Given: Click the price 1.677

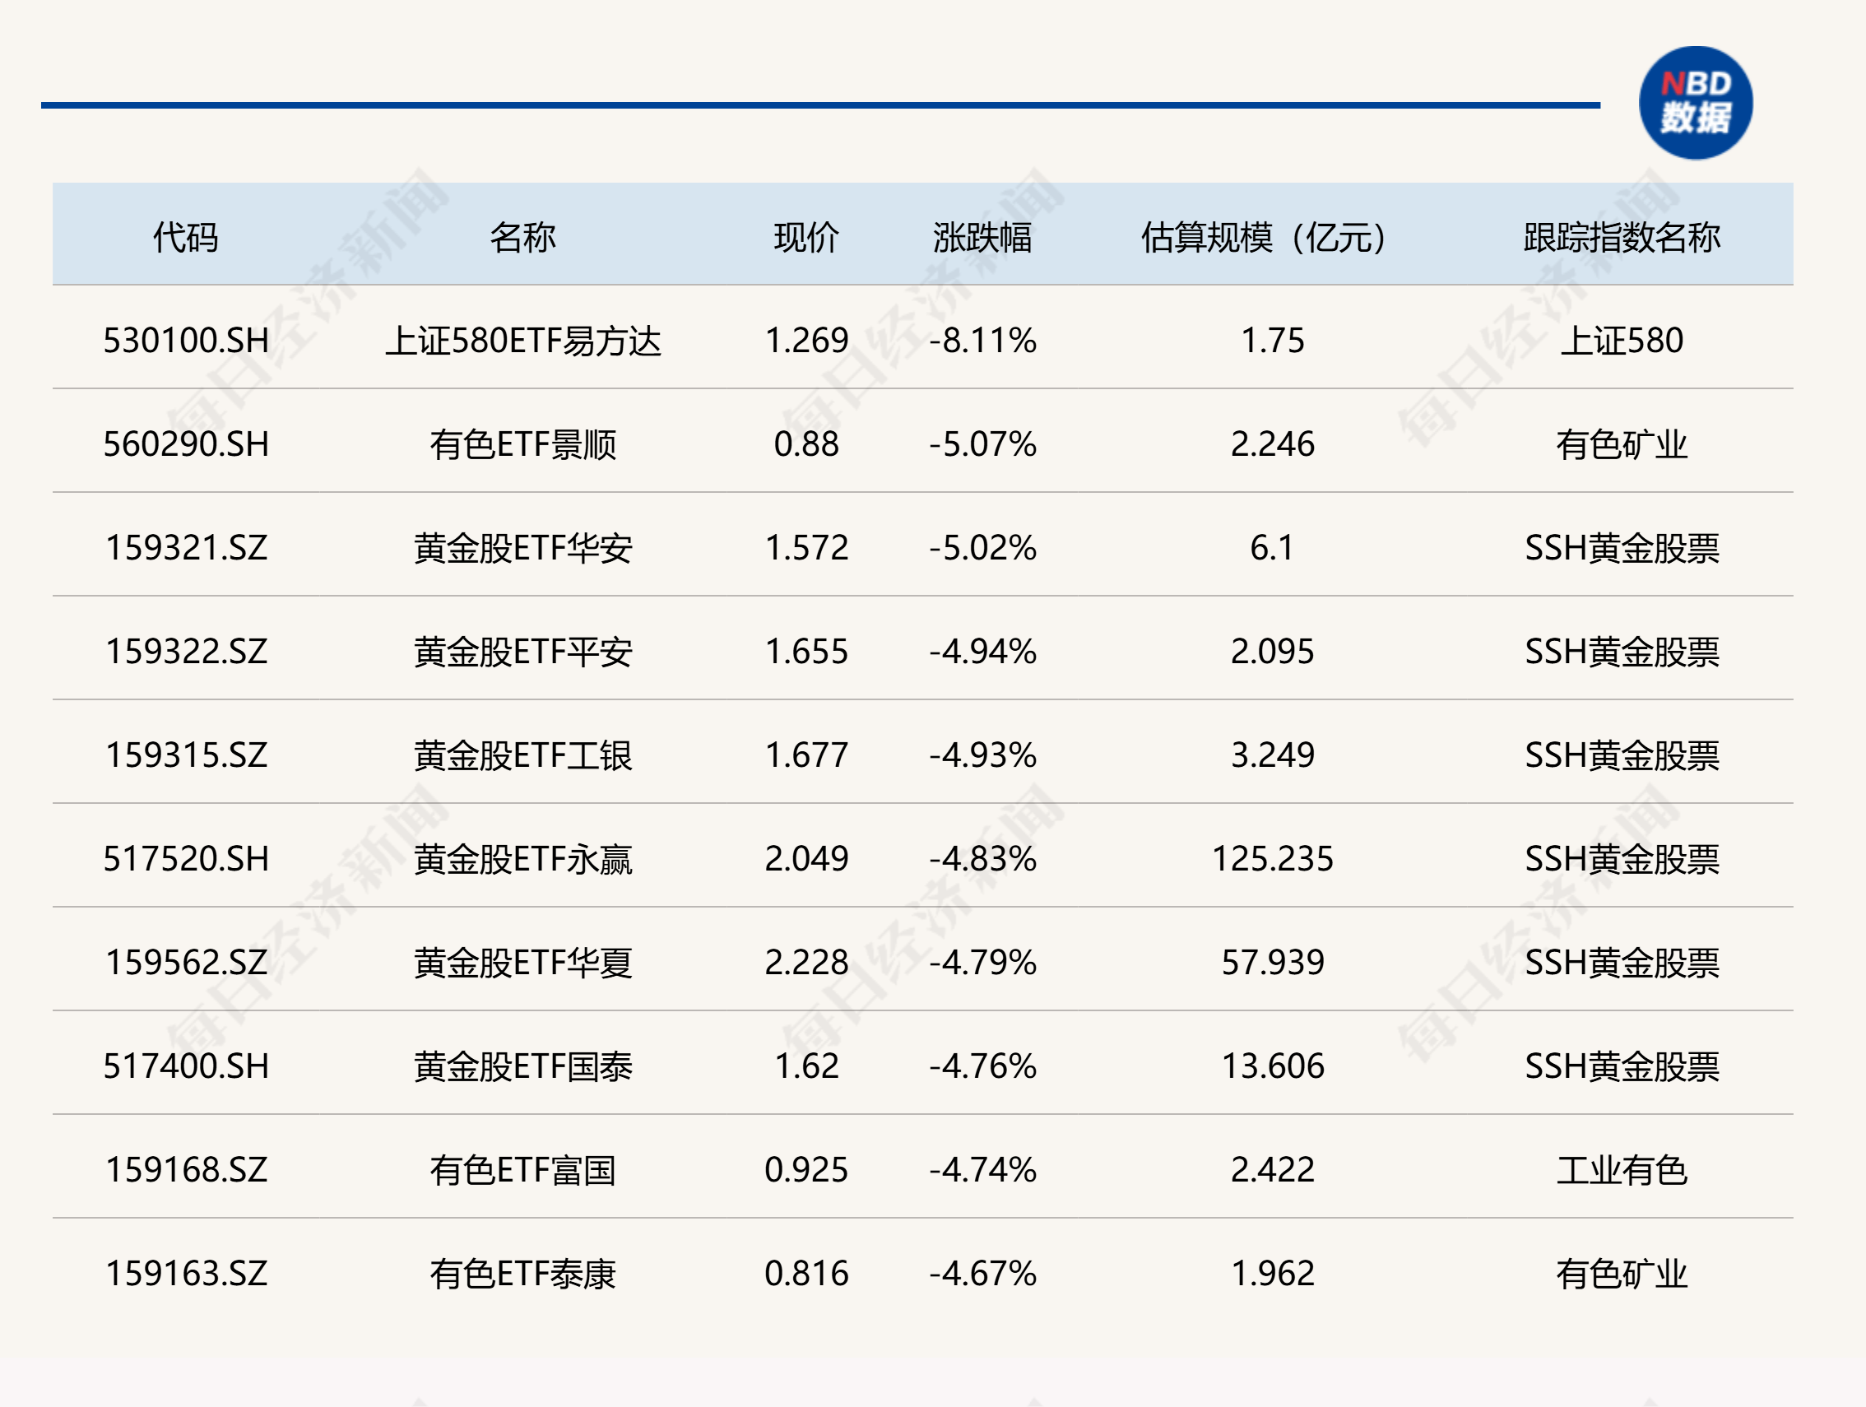Looking at the screenshot, I should click(806, 756).
